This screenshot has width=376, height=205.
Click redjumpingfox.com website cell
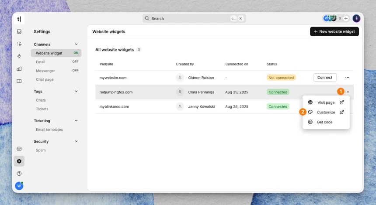[116, 92]
